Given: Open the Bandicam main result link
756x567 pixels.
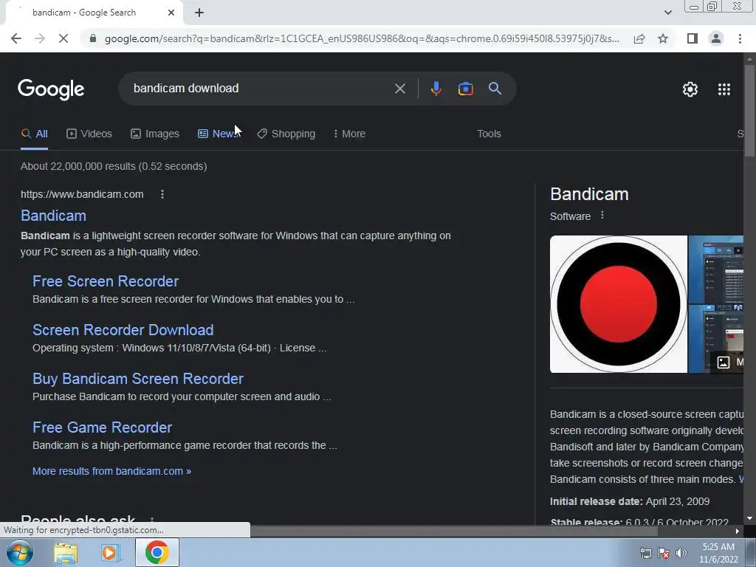Looking at the screenshot, I should pyautogui.click(x=53, y=216).
